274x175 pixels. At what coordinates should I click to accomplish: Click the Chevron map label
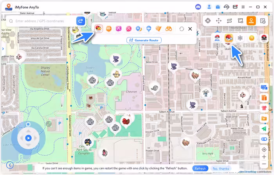(x=131, y=92)
